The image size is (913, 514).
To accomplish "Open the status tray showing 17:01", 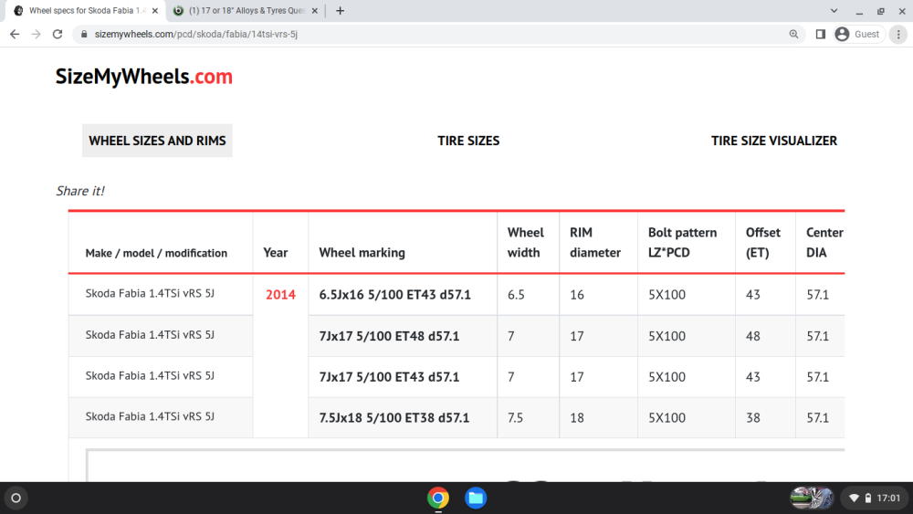I will (874, 498).
